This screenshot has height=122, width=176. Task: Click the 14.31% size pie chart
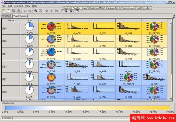29,52
